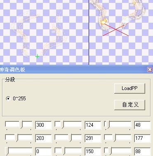
Task: Focus the input field showing 48
Action: [142, 125]
